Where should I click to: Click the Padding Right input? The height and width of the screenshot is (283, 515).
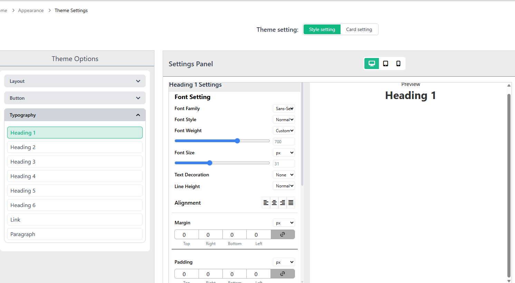click(211, 274)
